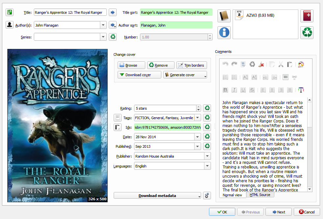Open the Tags dropdown arrow

(x=197, y=118)
